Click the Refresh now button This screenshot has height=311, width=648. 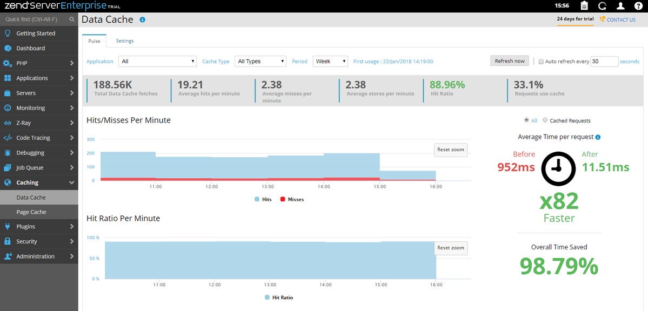(510, 61)
